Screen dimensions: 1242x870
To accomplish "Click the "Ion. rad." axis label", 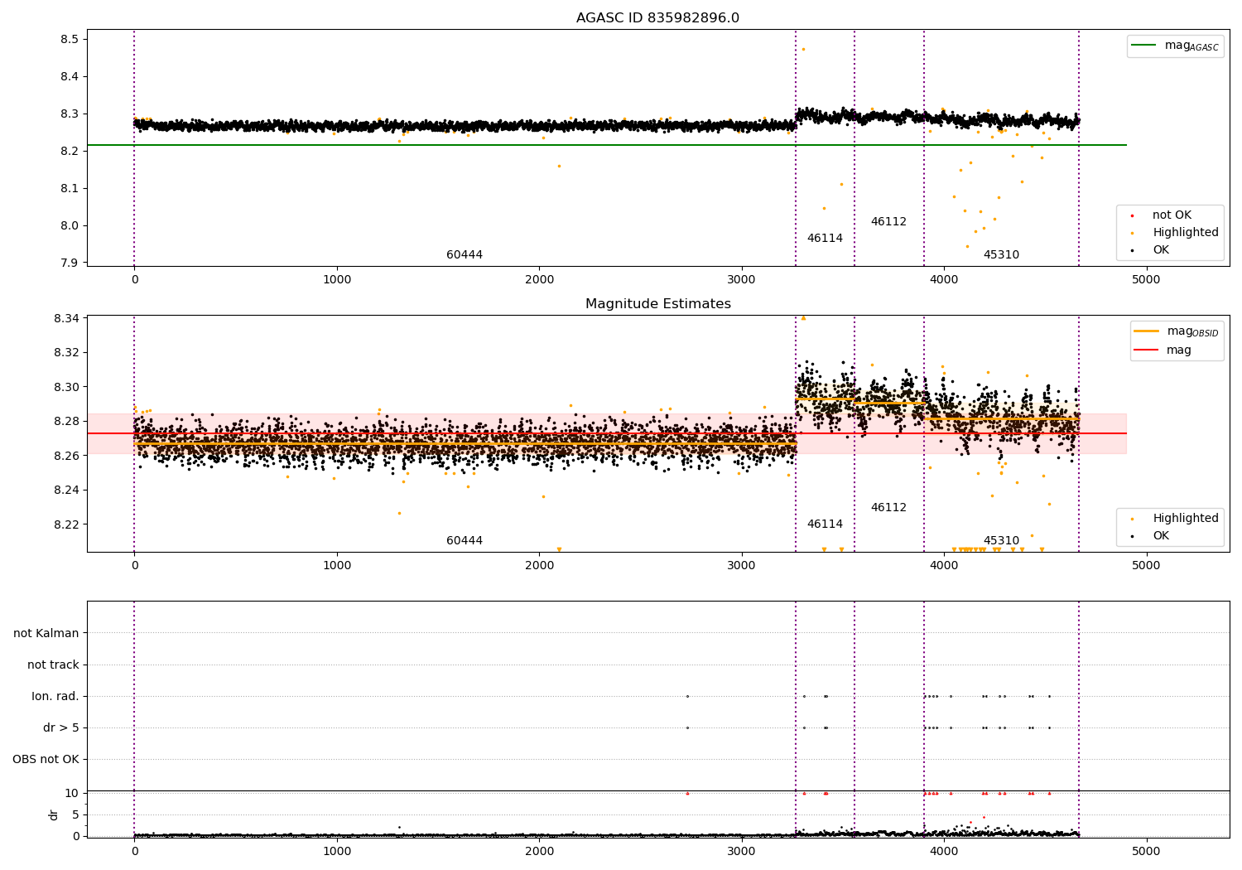I will click(x=55, y=696).
